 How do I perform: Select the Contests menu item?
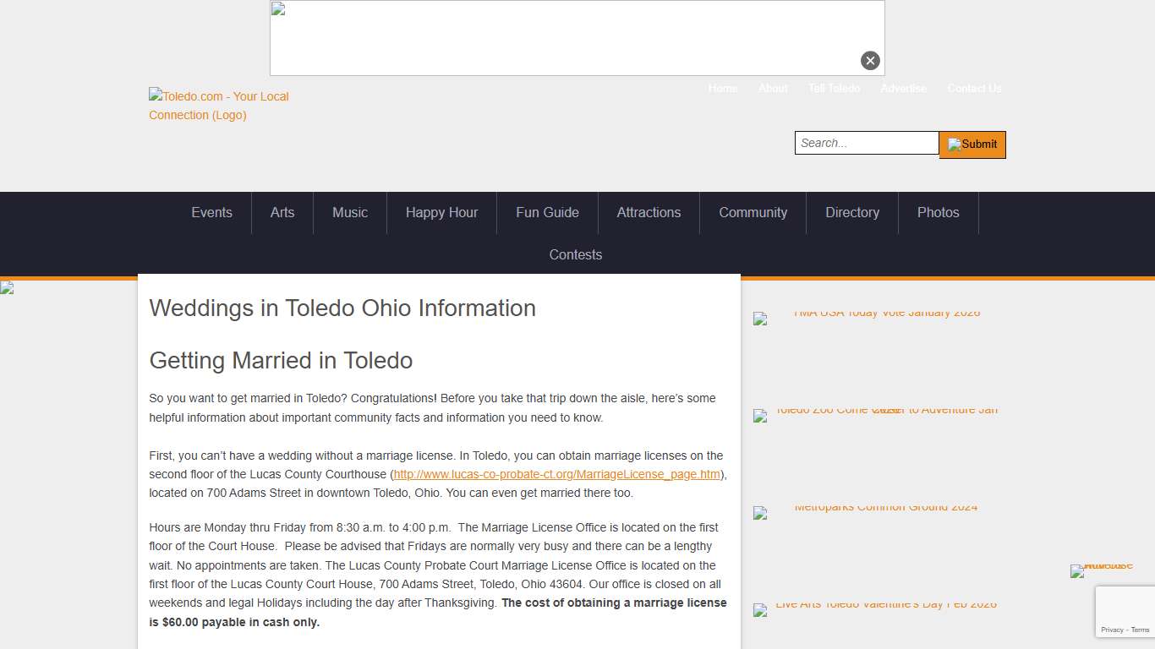pos(575,254)
